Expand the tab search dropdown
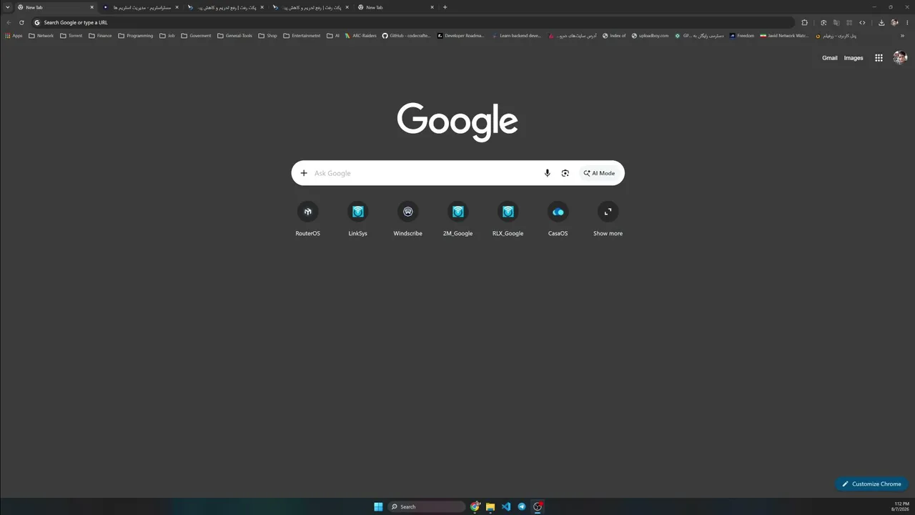This screenshot has width=915, height=515. pos(8,7)
